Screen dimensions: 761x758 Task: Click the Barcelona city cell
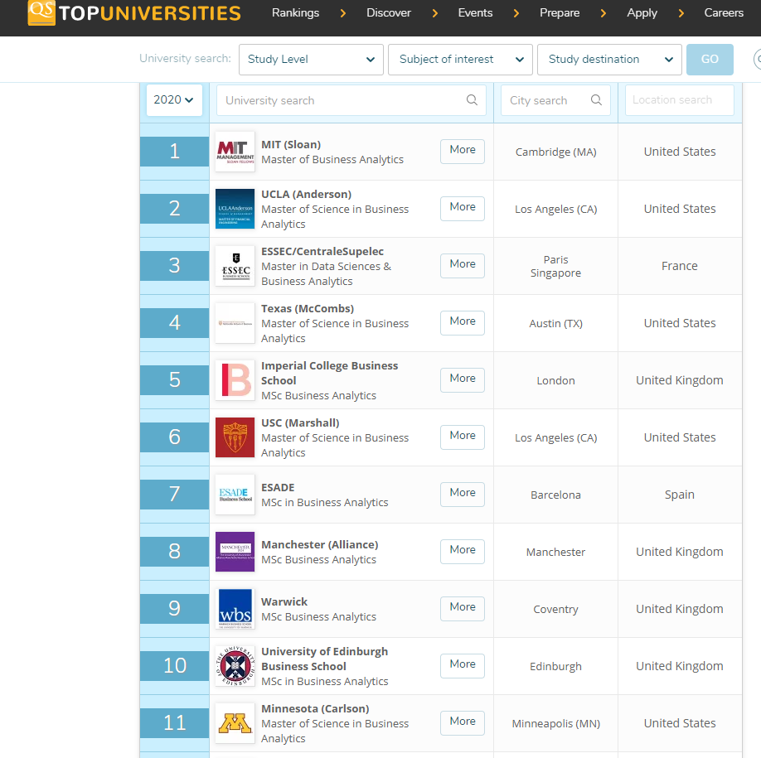[x=555, y=495]
